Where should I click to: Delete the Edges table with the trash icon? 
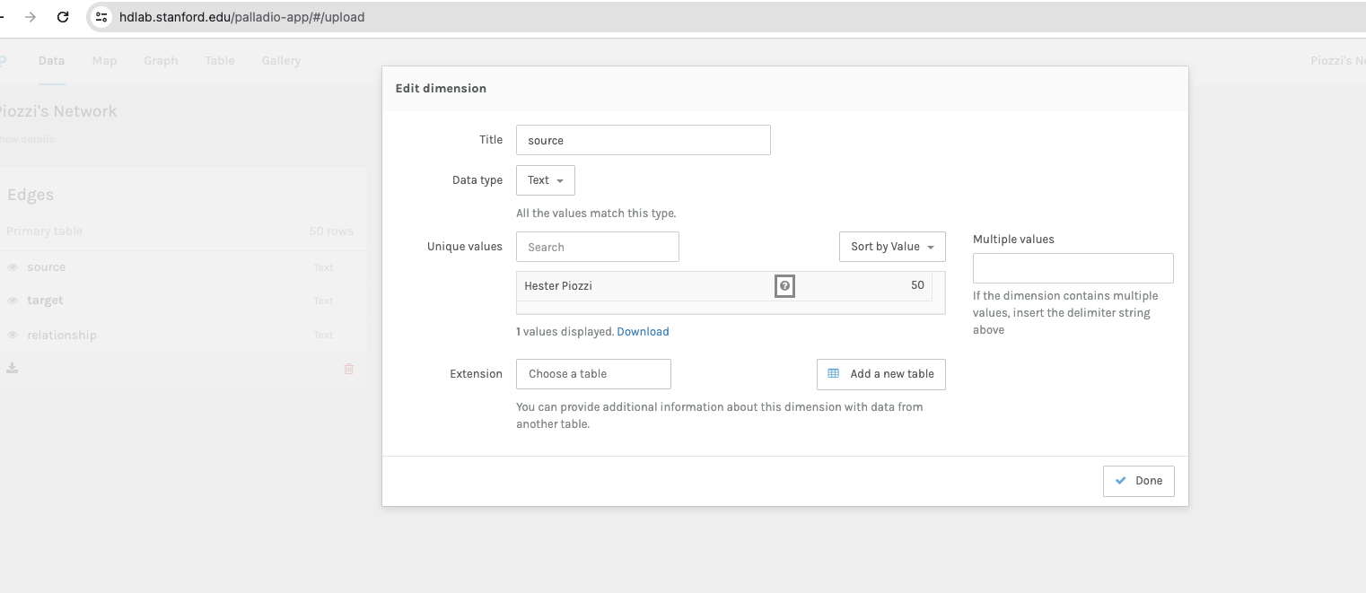pos(349,369)
